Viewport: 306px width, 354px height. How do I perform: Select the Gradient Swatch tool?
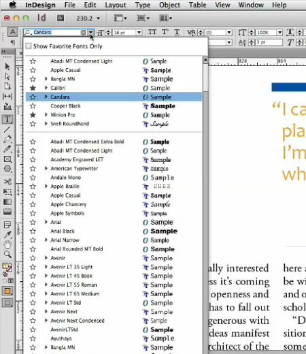click(7, 202)
